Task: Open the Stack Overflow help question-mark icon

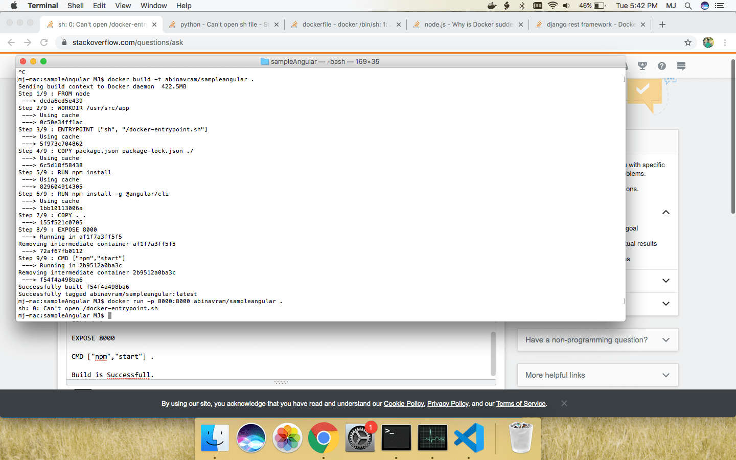Action: [661, 65]
